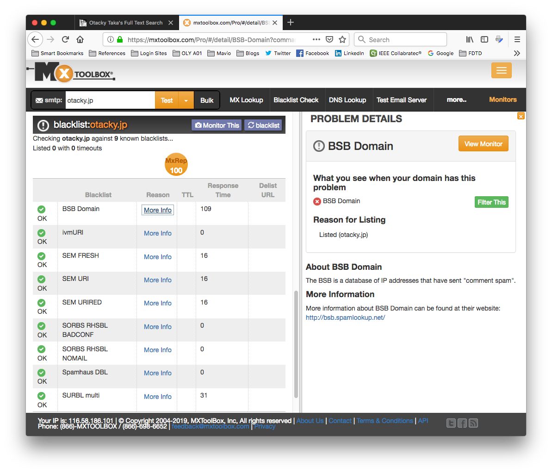Open More Info for Spamhaus DBL

coord(157,373)
